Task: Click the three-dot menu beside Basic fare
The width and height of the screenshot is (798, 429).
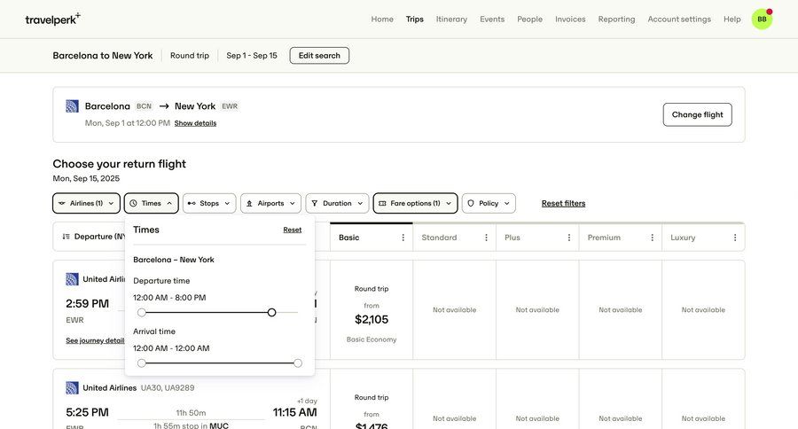Action: (403, 238)
